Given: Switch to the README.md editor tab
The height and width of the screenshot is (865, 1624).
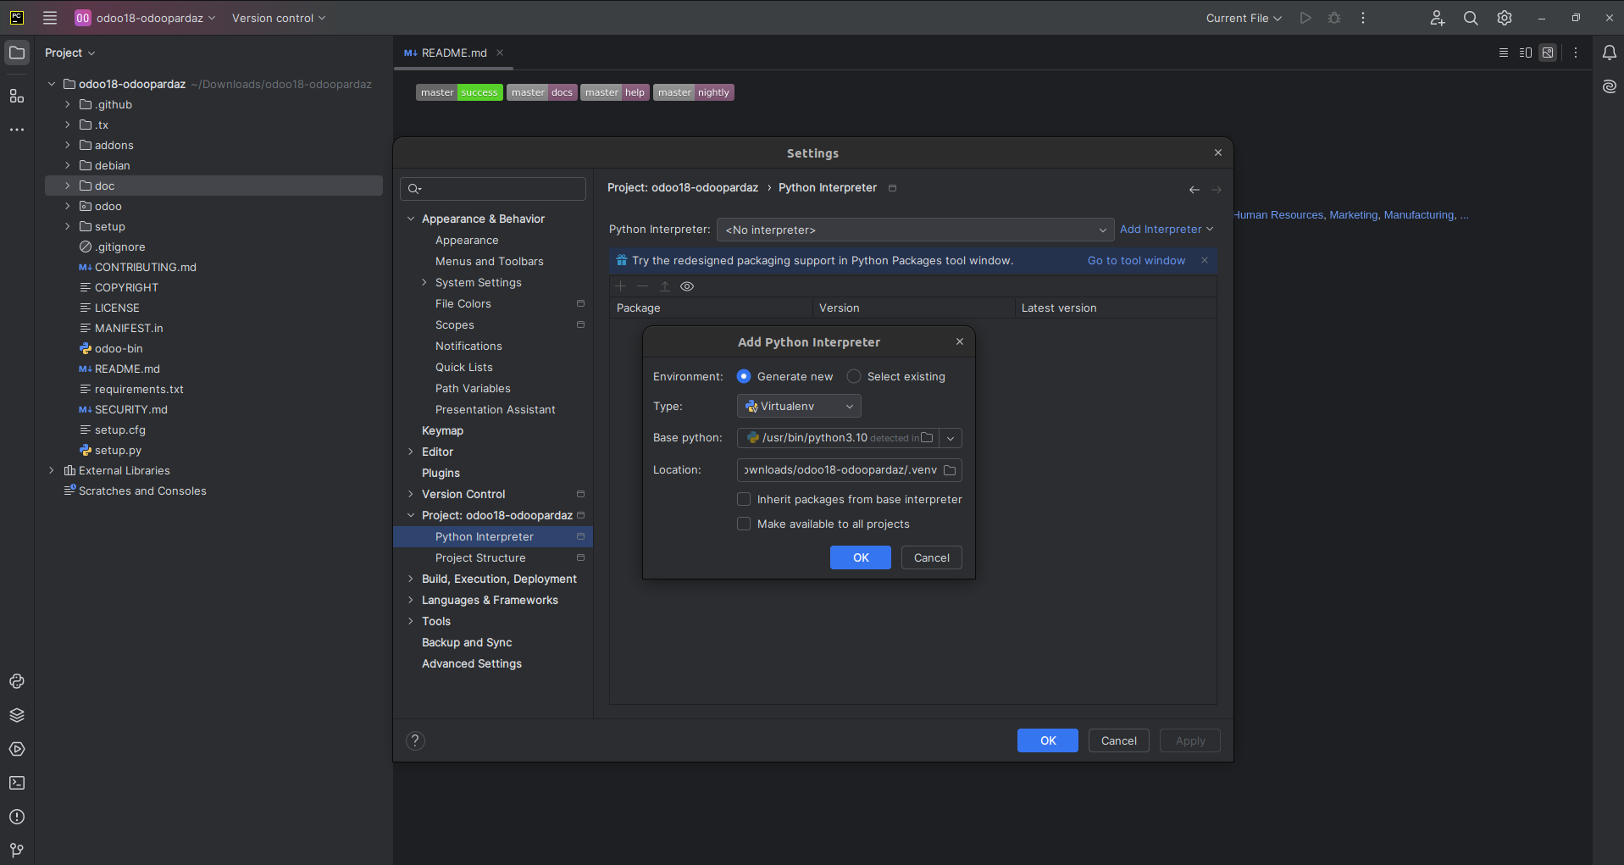Looking at the screenshot, I should tap(454, 53).
